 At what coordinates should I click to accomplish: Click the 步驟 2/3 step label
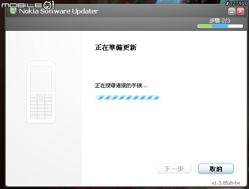pyautogui.click(x=220, y=21)
